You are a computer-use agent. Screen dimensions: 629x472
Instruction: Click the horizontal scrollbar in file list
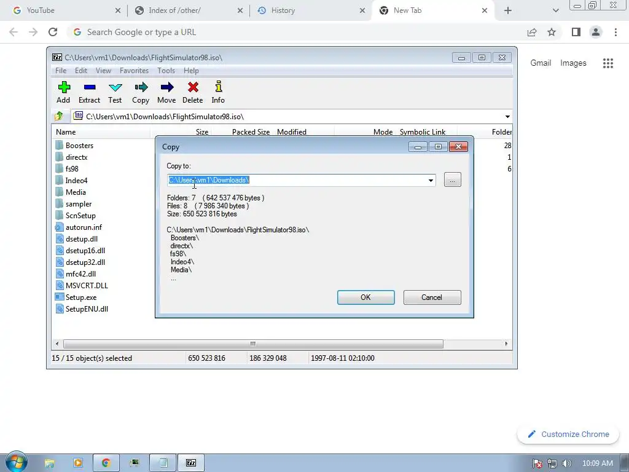[253, 344]
